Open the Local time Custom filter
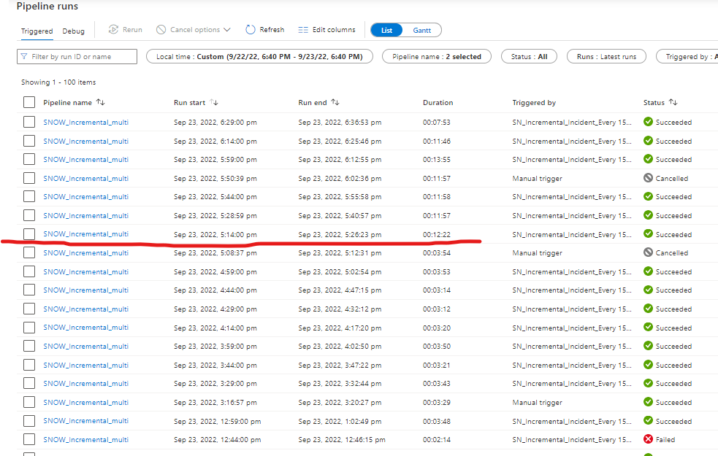Viewport: 718px width, 456px height. point(259,56)
